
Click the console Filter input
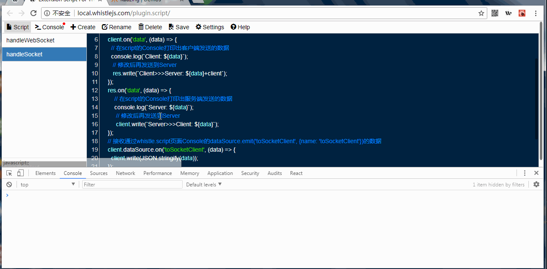click(x=132, y=185)
